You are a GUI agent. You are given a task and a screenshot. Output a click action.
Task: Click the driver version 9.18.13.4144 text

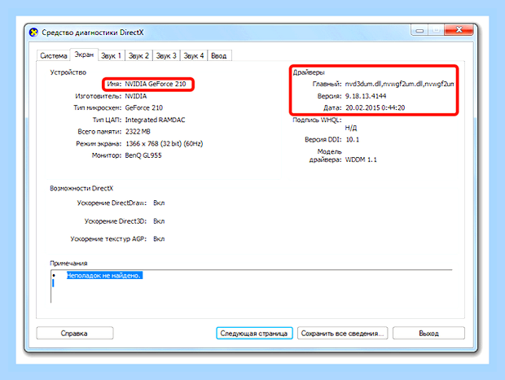pos(366,96)
